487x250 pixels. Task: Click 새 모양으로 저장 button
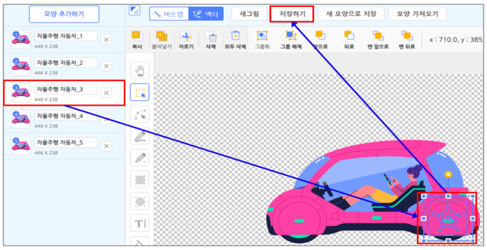pyautogui.click(x=351, y=14)
